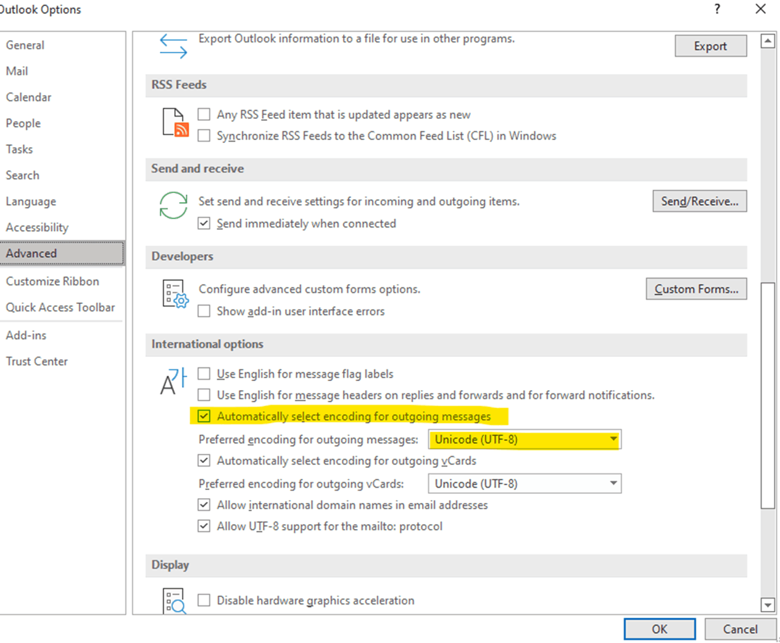The image size is (780, 643).
Task: Check Use English for message headers on replies
Action: coord(204,395)
